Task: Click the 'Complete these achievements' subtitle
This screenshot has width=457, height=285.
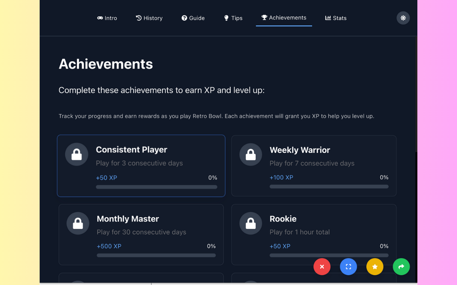Action: click(161, 90)
